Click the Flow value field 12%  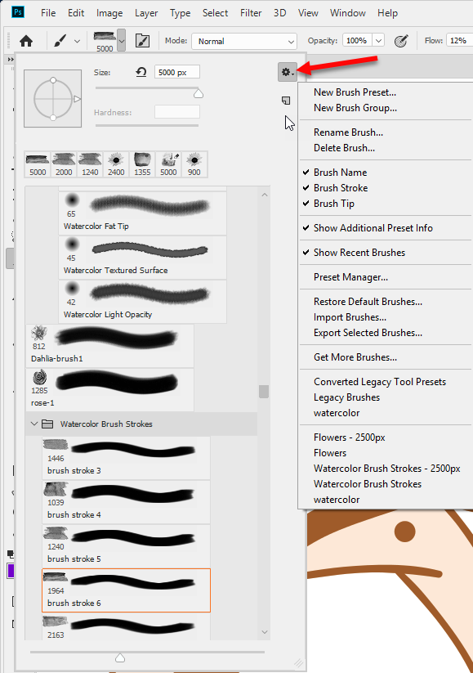[x=459, y=41]
